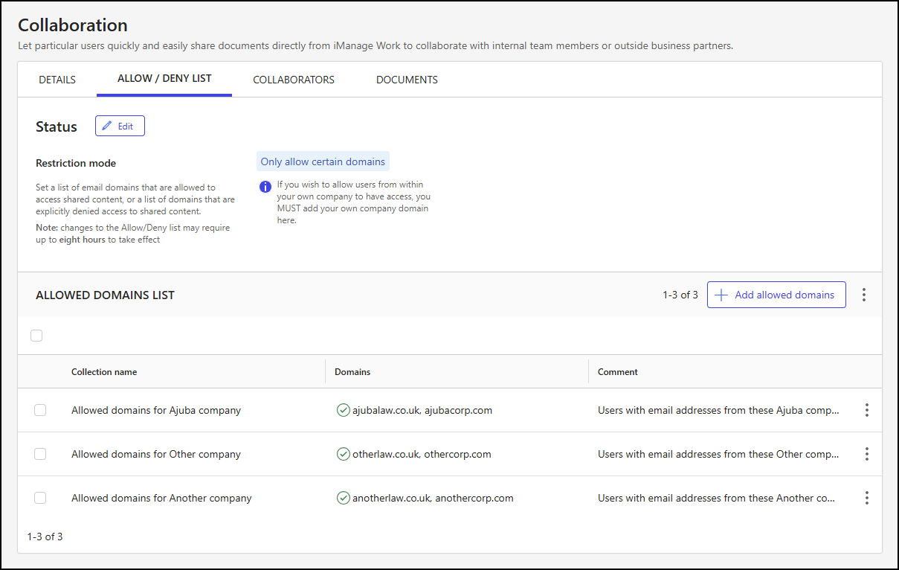Viewport: 899px width, 570px height.
Task: Open the row menu for Another company domains
Action: pos(867,498)
